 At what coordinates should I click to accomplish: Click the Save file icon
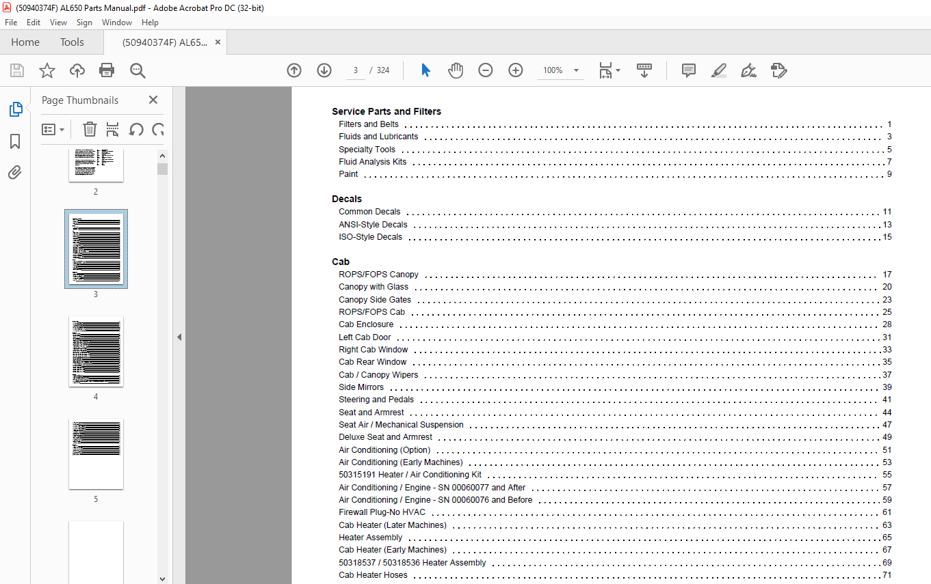[17, 70]
